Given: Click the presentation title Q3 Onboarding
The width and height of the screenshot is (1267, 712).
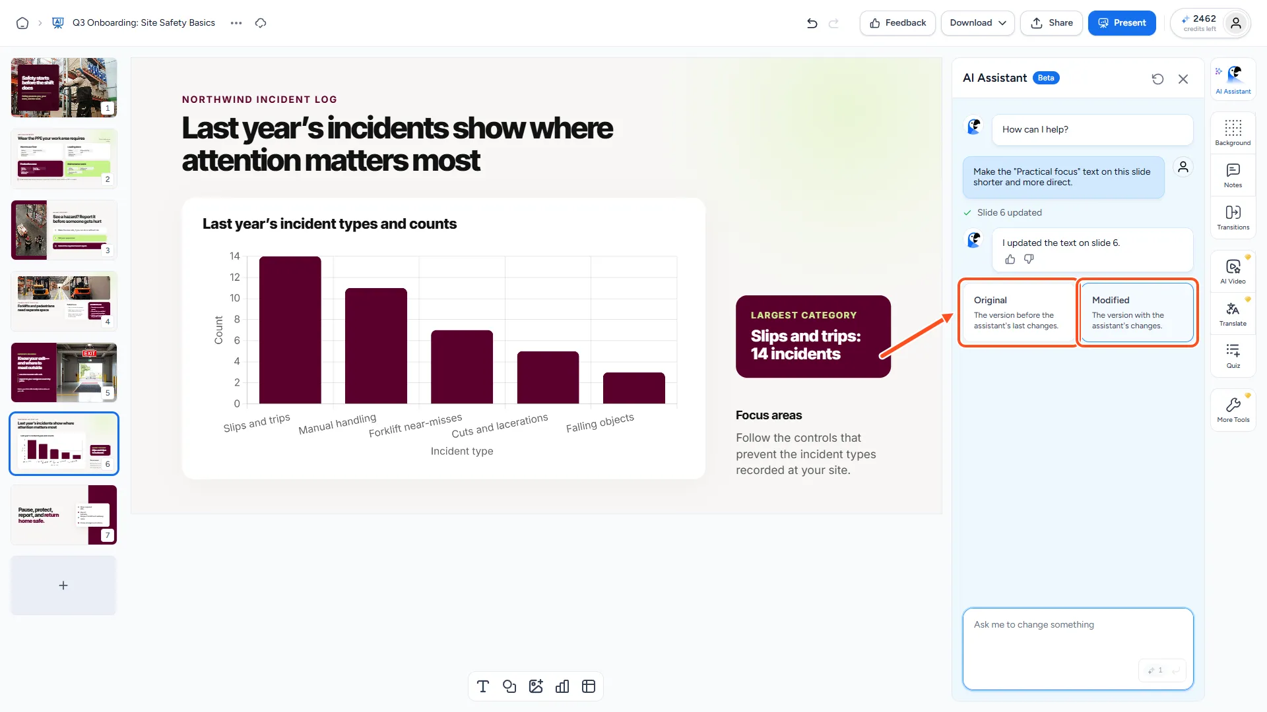Looking at the screenshot, I should pyautogui.click(x=144, y=23).
